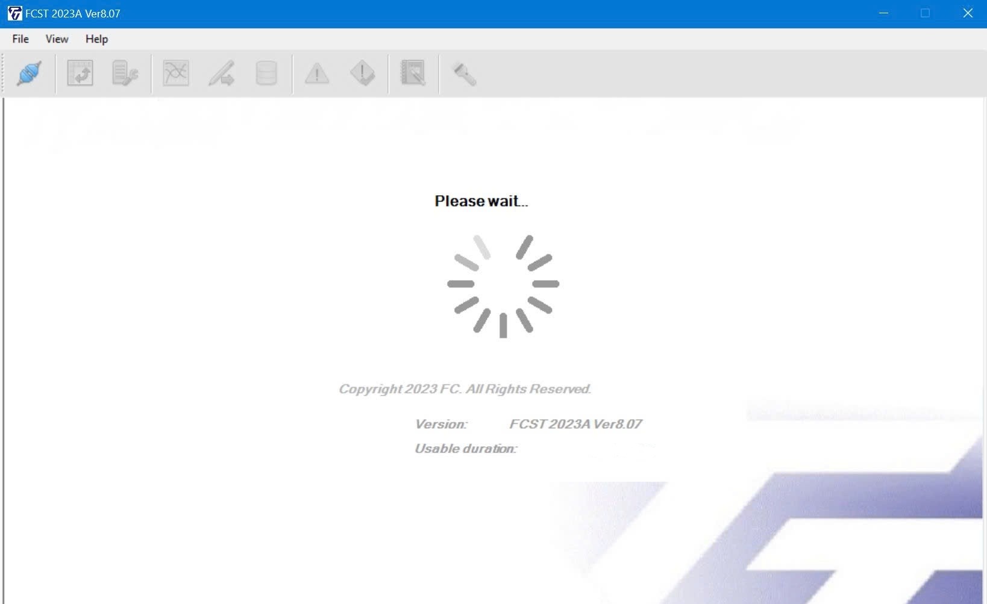The width and height of the screenshot is (987, 604).
Task: Click the triangle warning icon
Action: [317, 73]
